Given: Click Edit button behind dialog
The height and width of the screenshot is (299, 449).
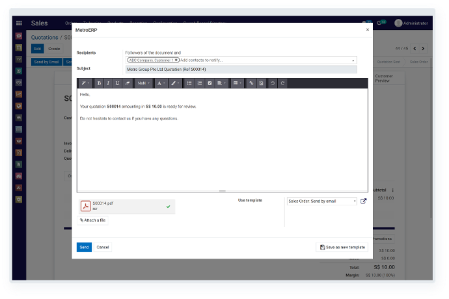Looking at the screenshot, I should [x=38, y=49].
